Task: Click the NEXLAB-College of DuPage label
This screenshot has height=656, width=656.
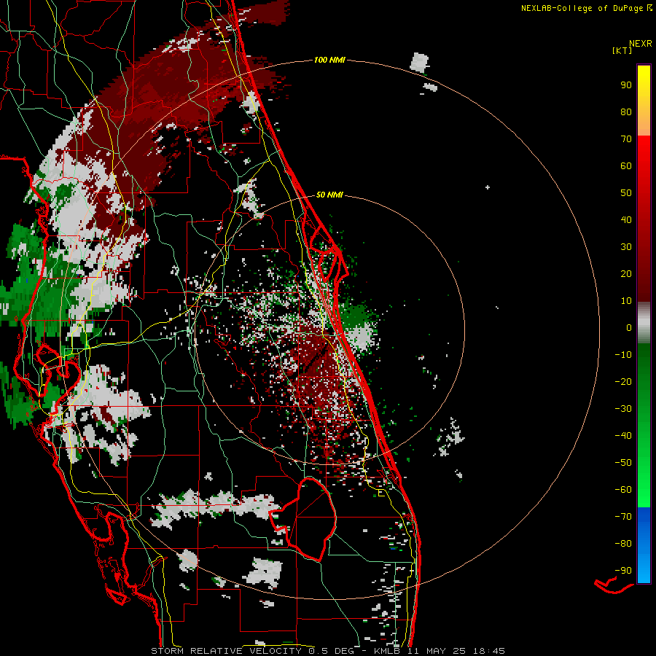Action: 587,8
